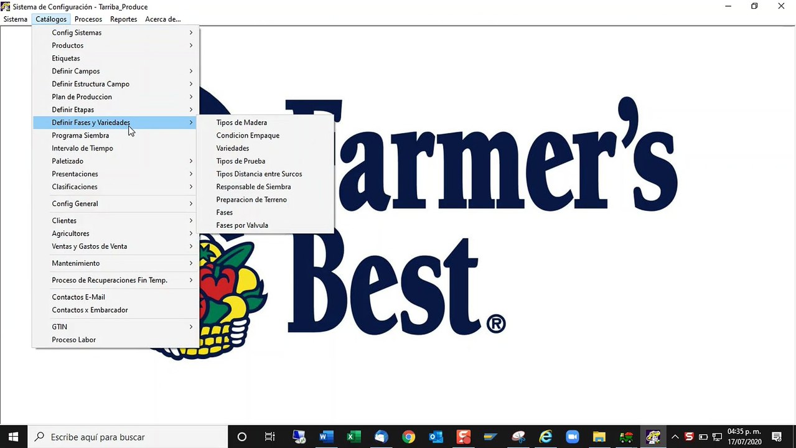Open the Sistema menu
This screenshot has height=448, width=796.
click(x=16, y=19)
